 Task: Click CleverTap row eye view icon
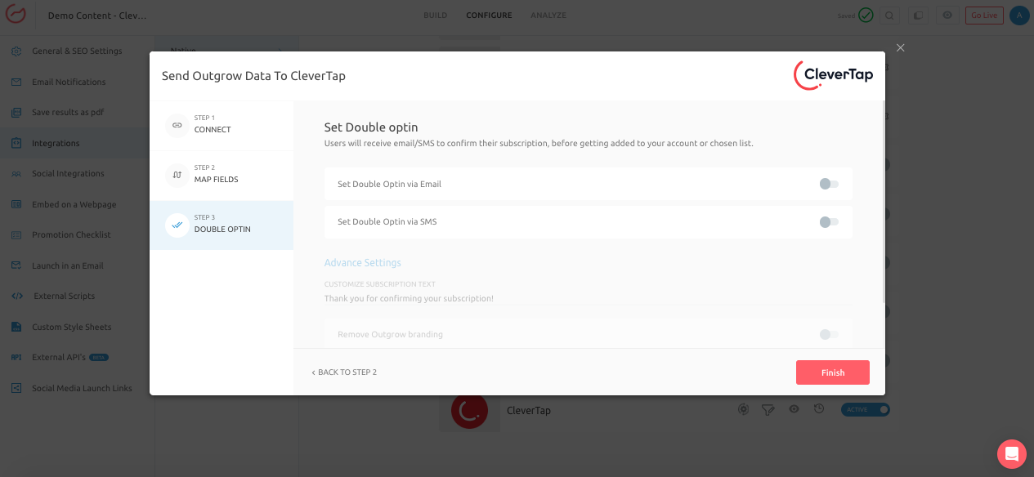[x=794, y=409]
